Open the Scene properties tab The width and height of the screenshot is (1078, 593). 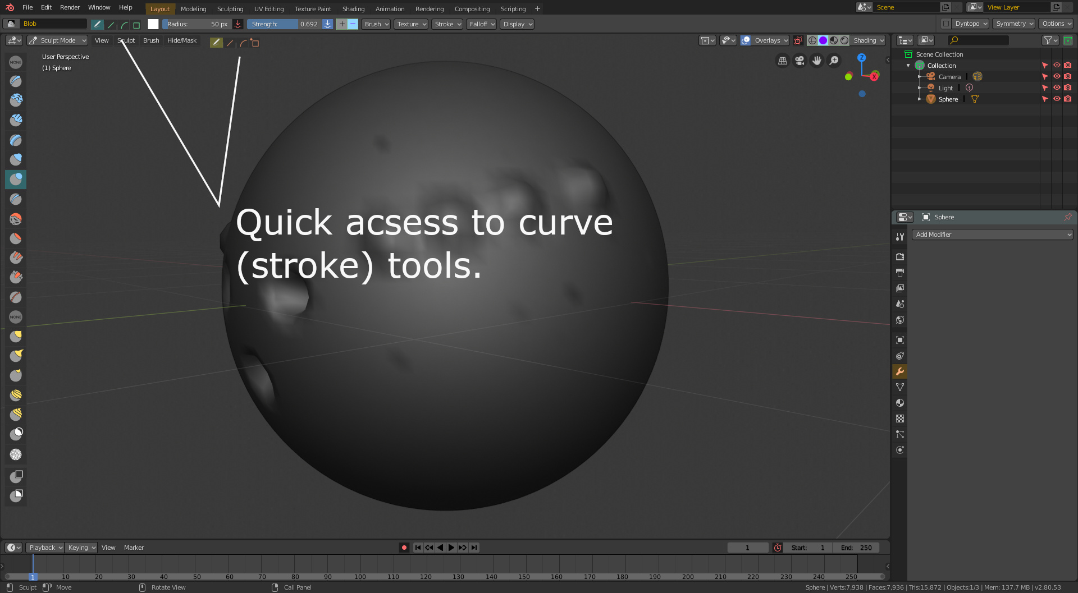[x=900, y=304]
